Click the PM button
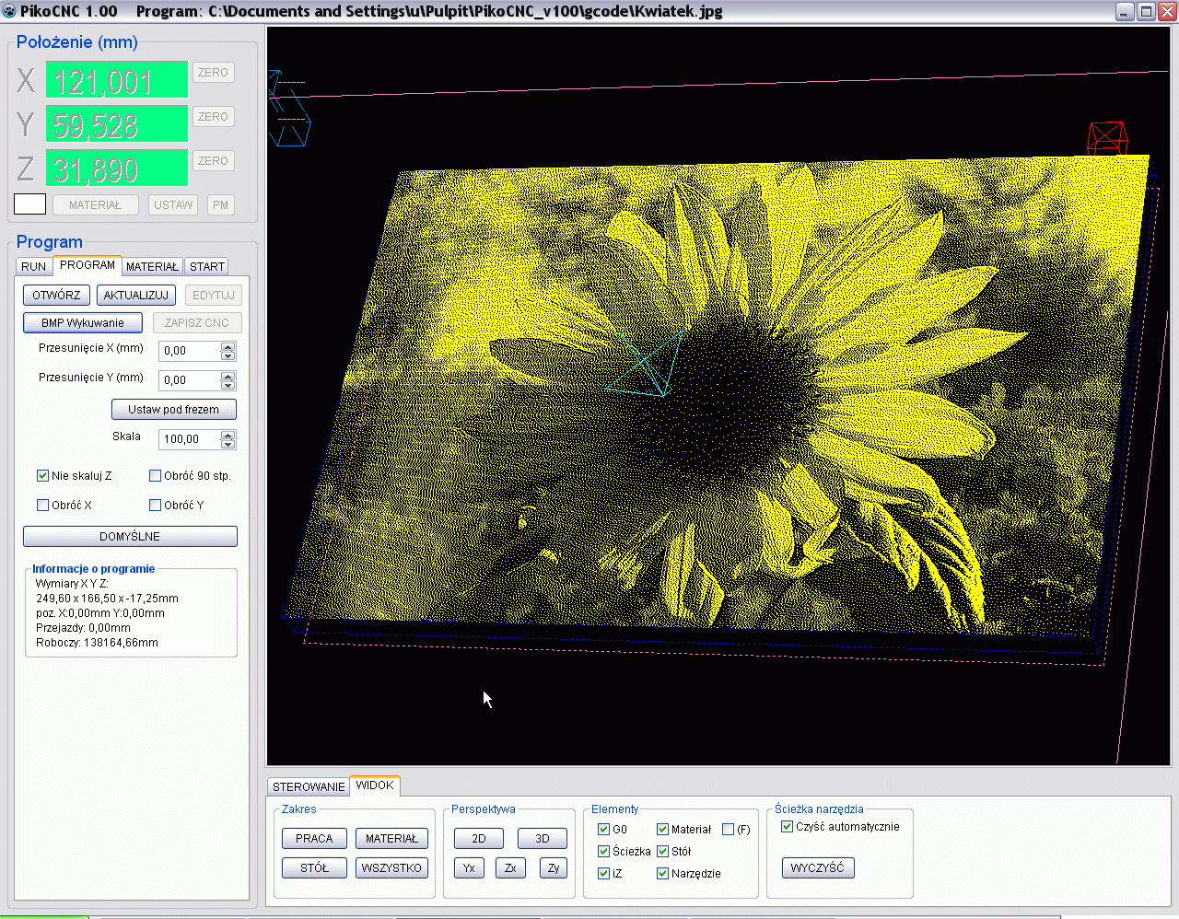This screenshot has width=1179, height=919. click(x=220, y=205)
